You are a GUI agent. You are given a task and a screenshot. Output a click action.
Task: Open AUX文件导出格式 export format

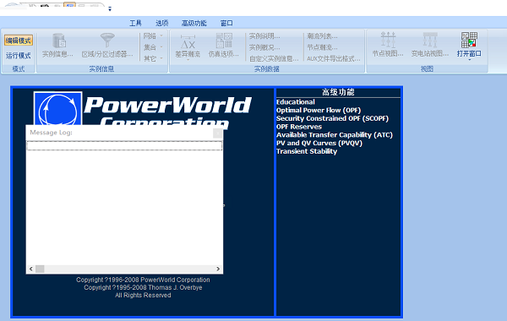pyautogui.click(x=333, y=58)
